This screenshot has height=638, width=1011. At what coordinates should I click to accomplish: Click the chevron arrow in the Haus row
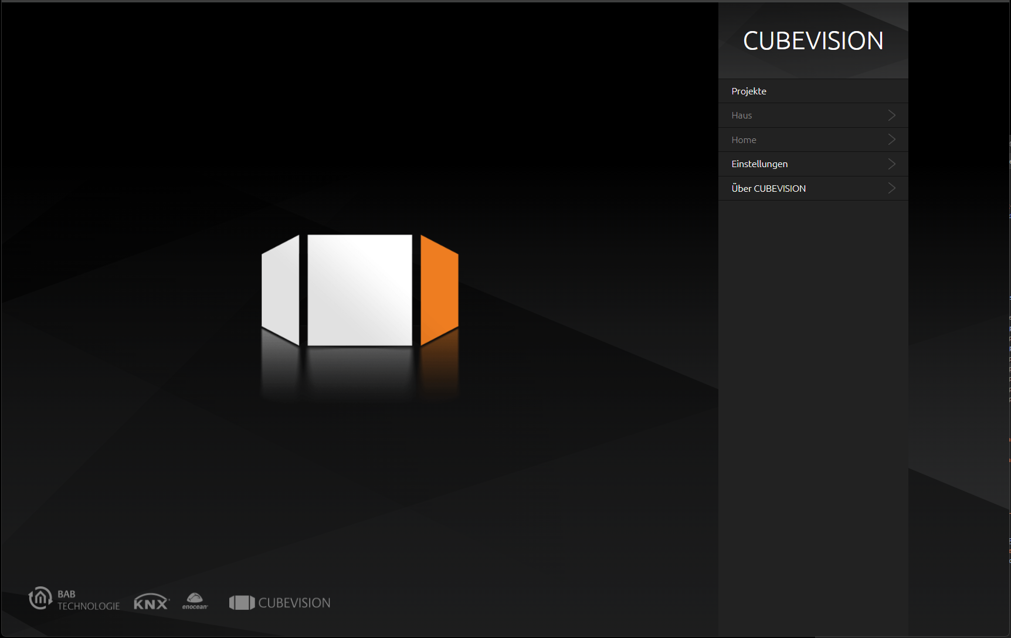pyautogui.click(x=891, y=116)
